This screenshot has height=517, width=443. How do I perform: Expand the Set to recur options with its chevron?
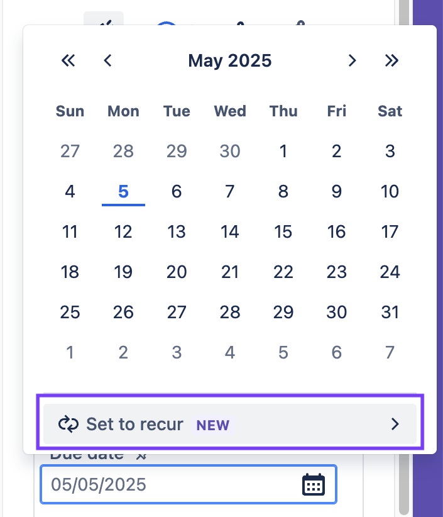[395, 424]
